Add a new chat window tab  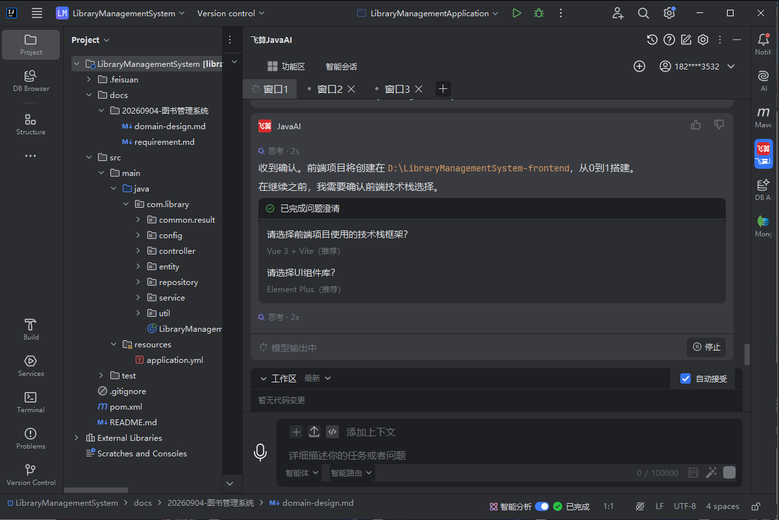[443, 89]
